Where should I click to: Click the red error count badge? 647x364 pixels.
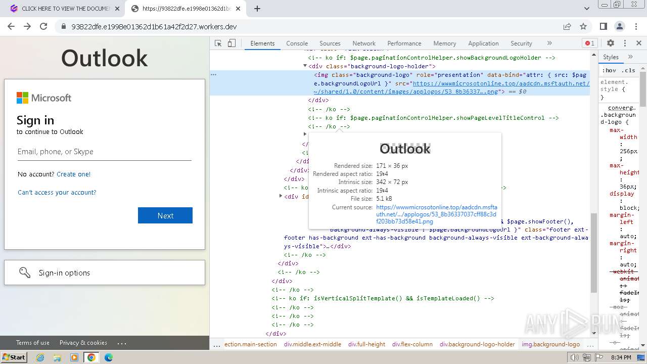[590, 43]
